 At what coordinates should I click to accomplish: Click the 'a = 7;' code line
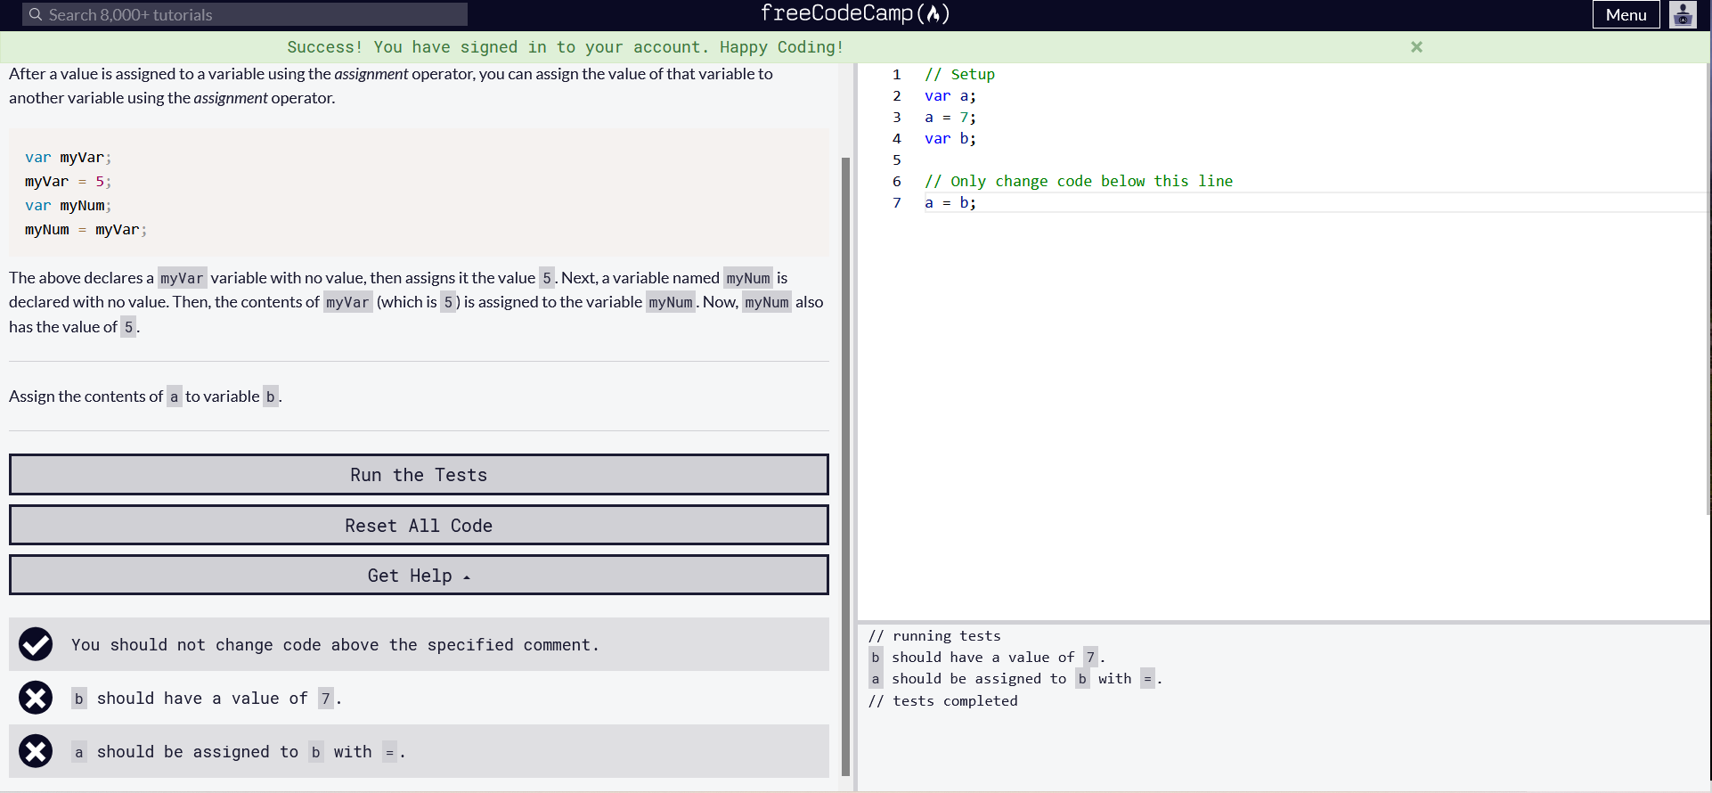pos(950,118)
